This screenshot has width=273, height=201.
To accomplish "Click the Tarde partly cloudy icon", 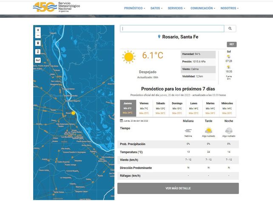I will (x=208, y=130).
